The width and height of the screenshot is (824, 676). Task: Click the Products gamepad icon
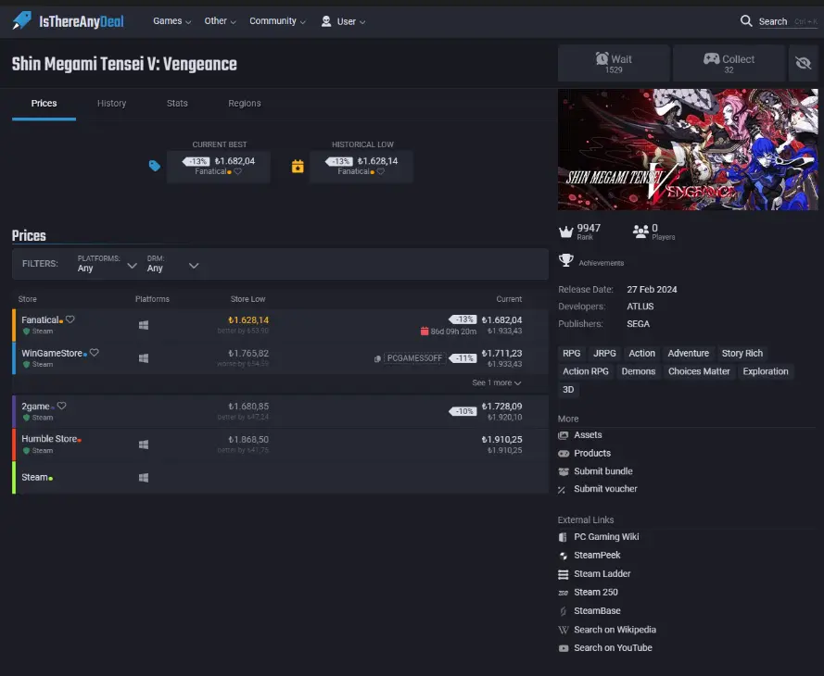click(564, 454)
